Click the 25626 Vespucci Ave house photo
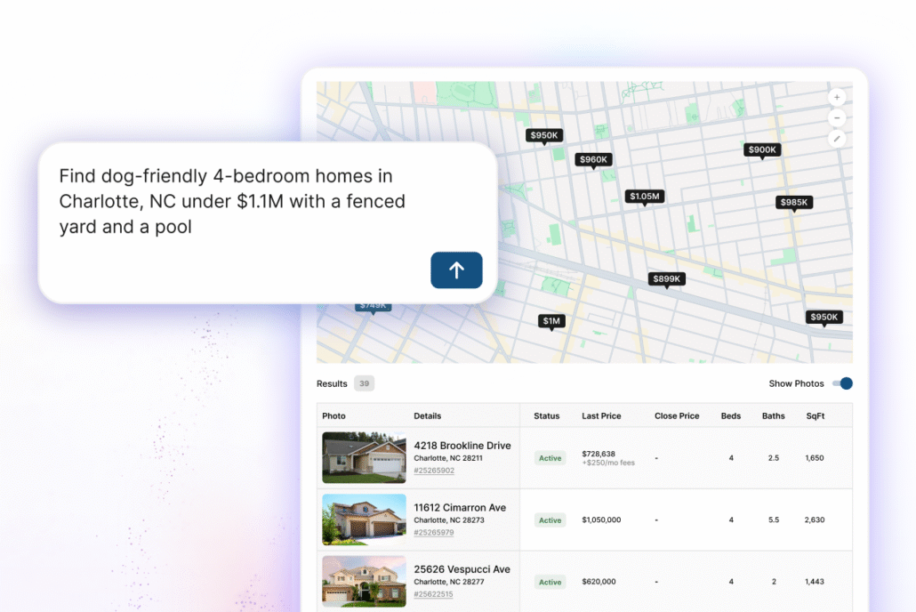Screen dimensions: 916x612 click(x=364, y=581)
